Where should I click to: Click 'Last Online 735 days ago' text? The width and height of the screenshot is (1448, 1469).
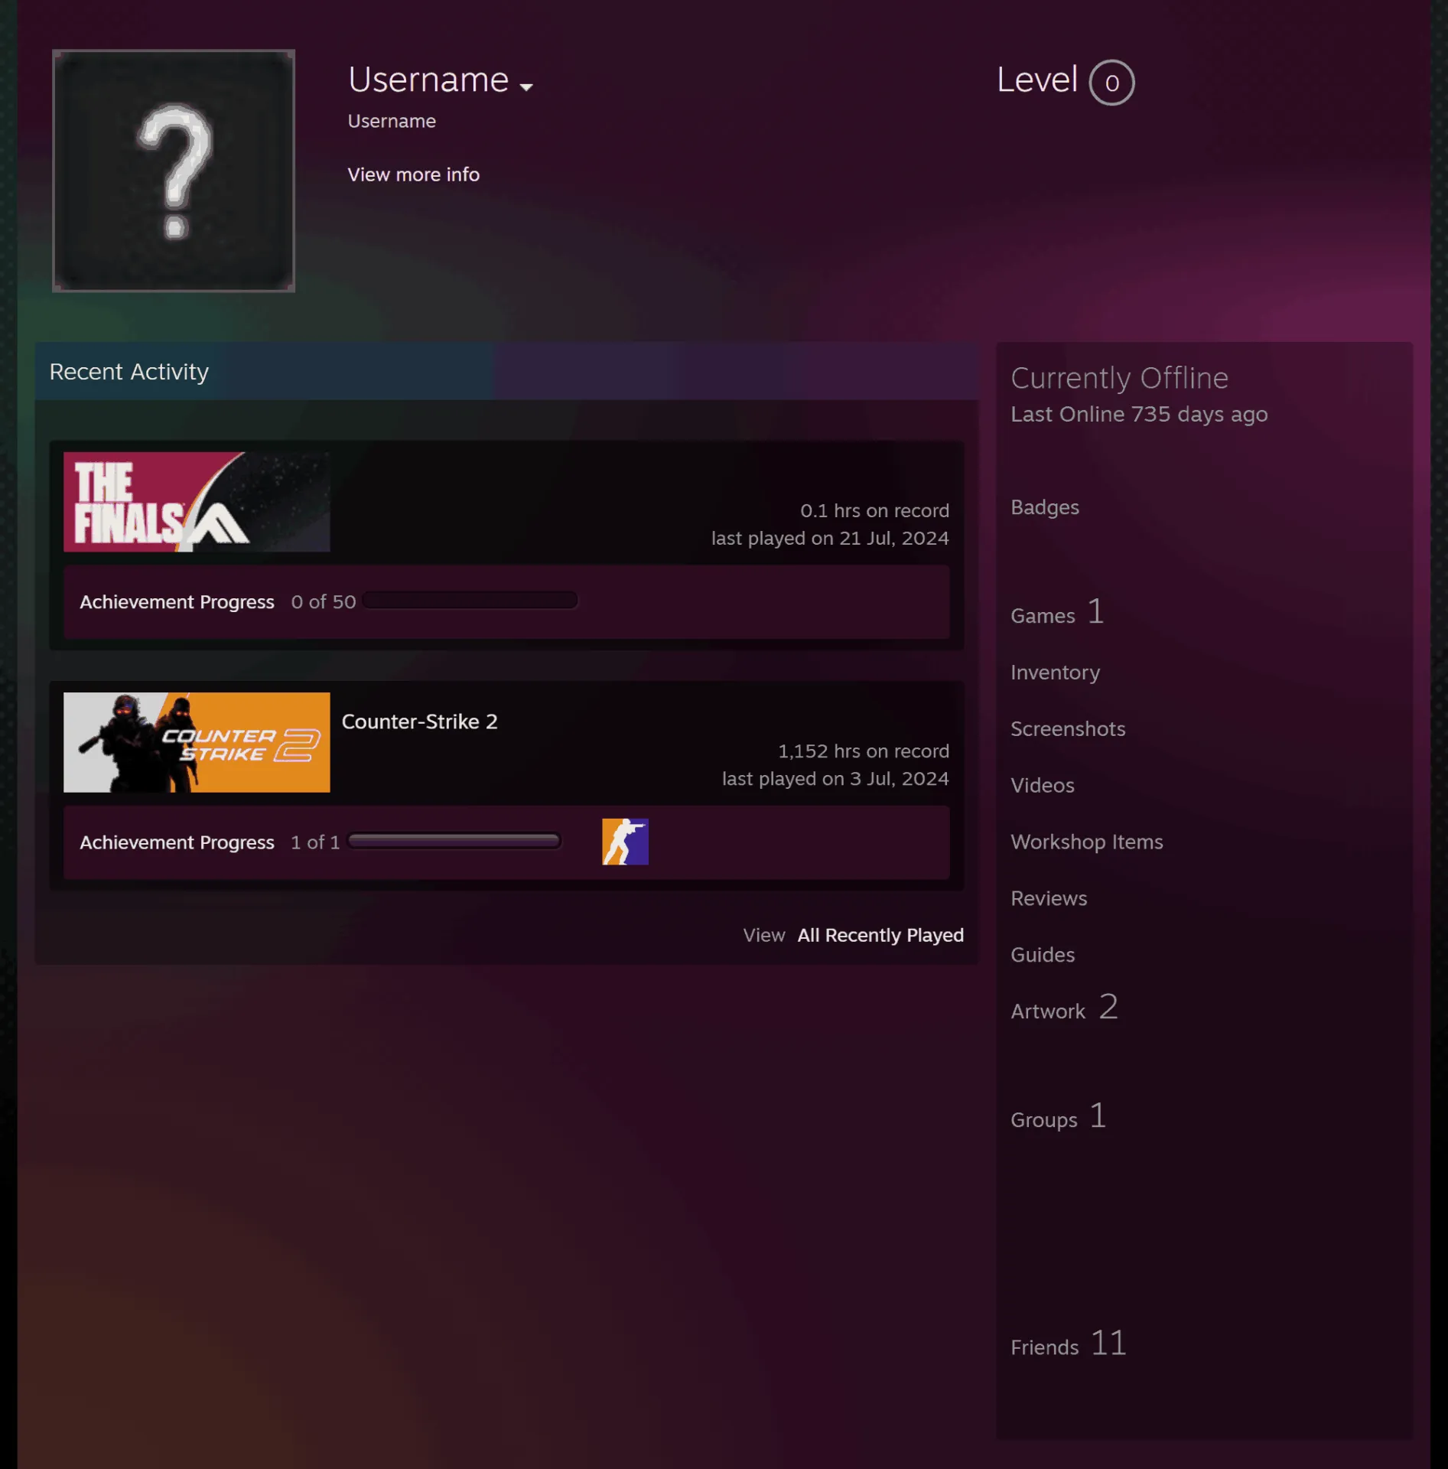point(1139,415)
